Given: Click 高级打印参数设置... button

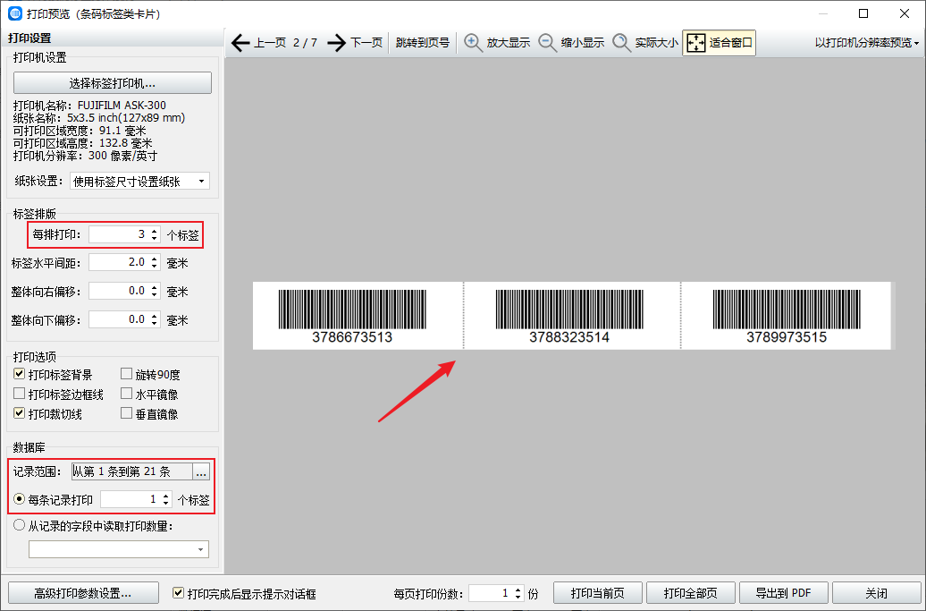Looking at the screenshot, I should (x=83, y=593).
